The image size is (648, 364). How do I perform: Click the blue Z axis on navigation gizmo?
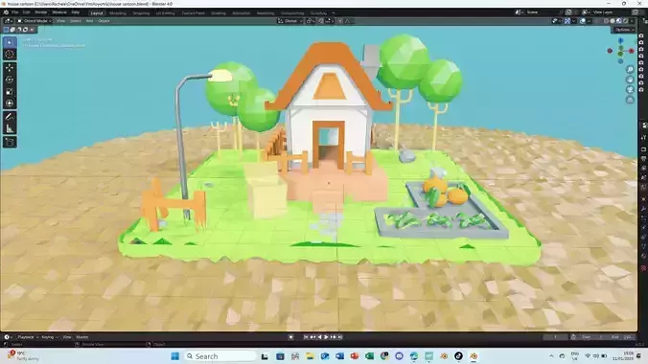coord(620,40)
